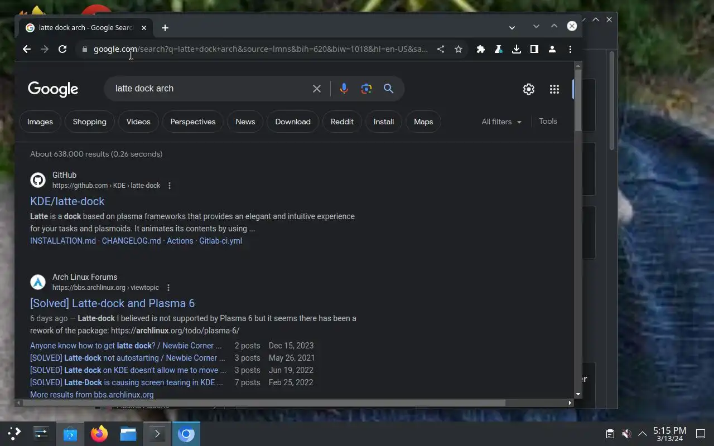This screenshot has width=714, height=446.
Task: Switch to Maps results
Action: point(423,122)
